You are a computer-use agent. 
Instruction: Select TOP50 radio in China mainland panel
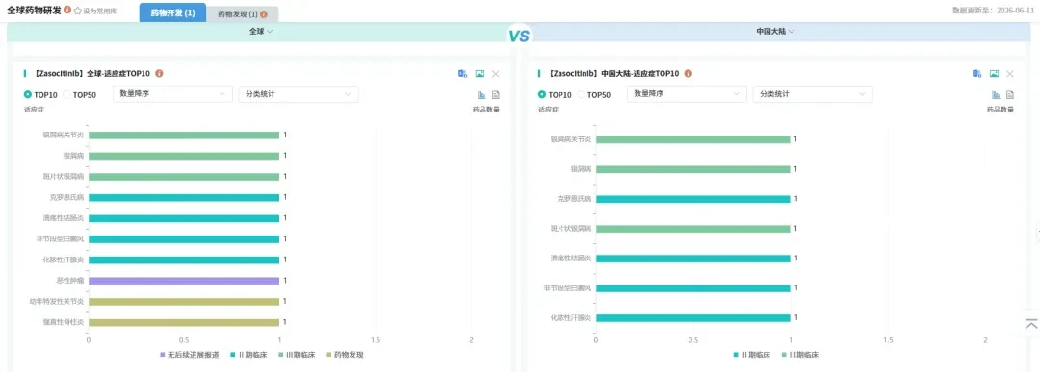click(x=594, y=94)
